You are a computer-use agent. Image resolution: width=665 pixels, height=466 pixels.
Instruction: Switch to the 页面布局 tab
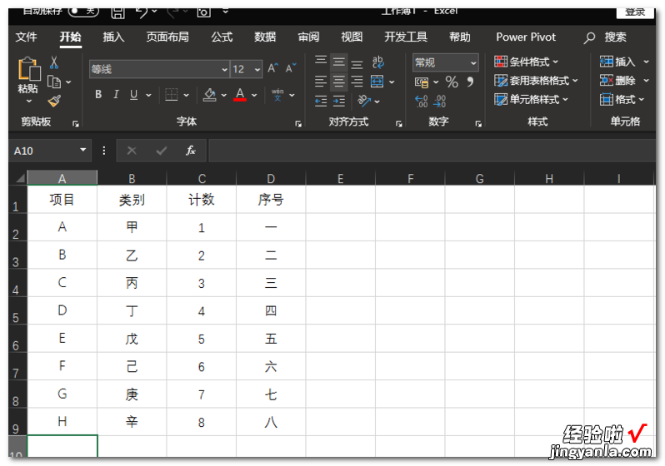(167, 37)
